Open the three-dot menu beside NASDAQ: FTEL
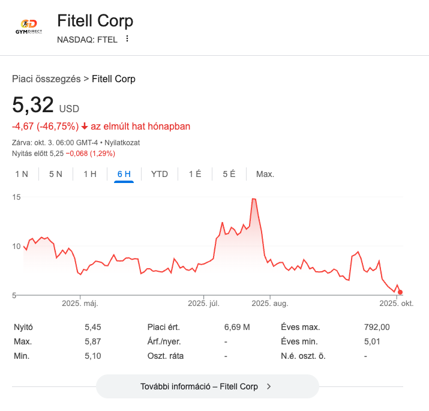 (x=127, y=39)
